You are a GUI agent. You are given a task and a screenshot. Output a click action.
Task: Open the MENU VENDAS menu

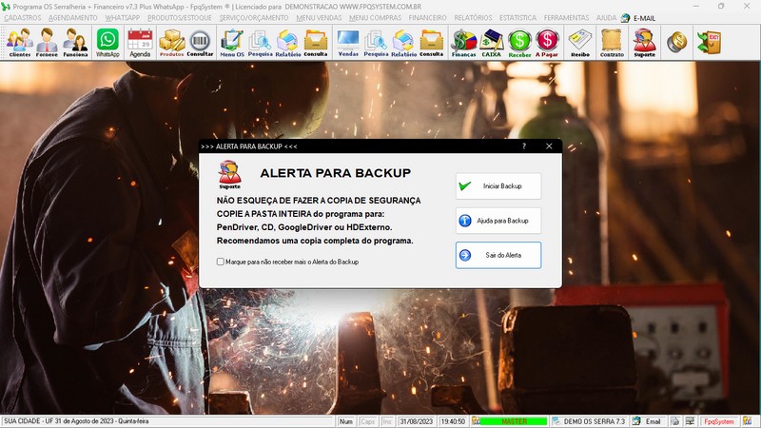319,17
